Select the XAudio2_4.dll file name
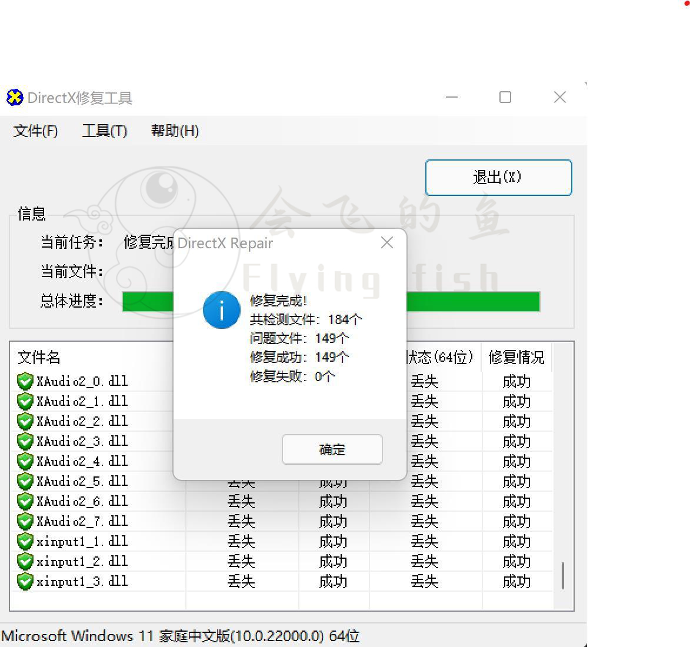690x647 pixels. coord(82,461)
